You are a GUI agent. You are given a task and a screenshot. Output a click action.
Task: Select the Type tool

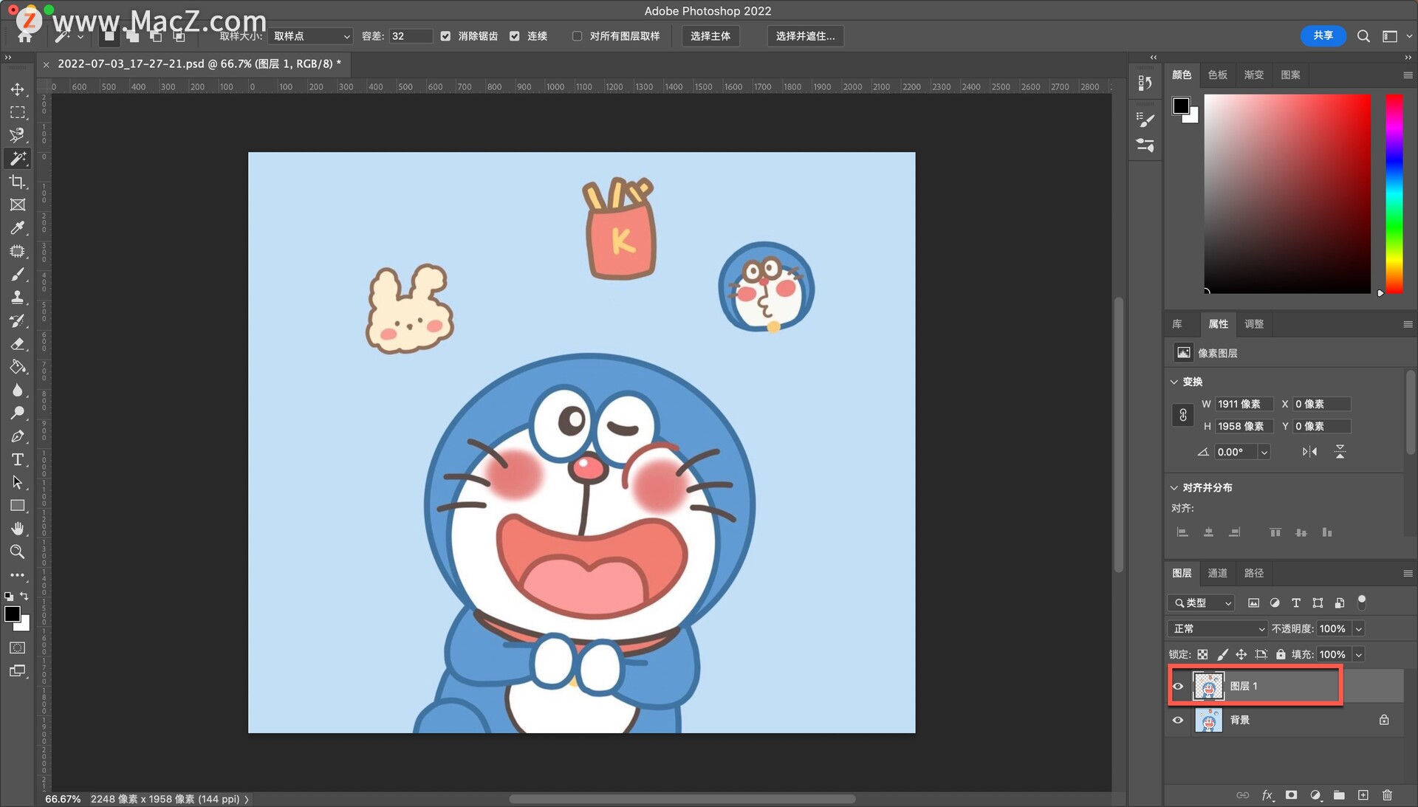click(17, 459)
